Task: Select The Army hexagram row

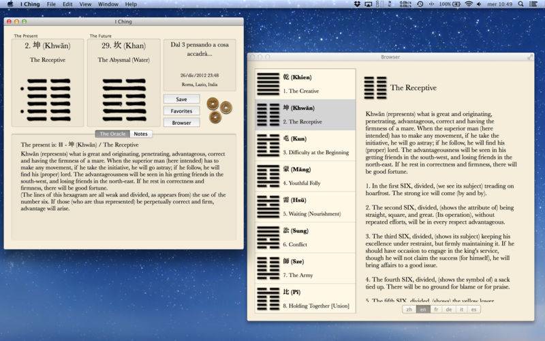Action: coord(305,268)
